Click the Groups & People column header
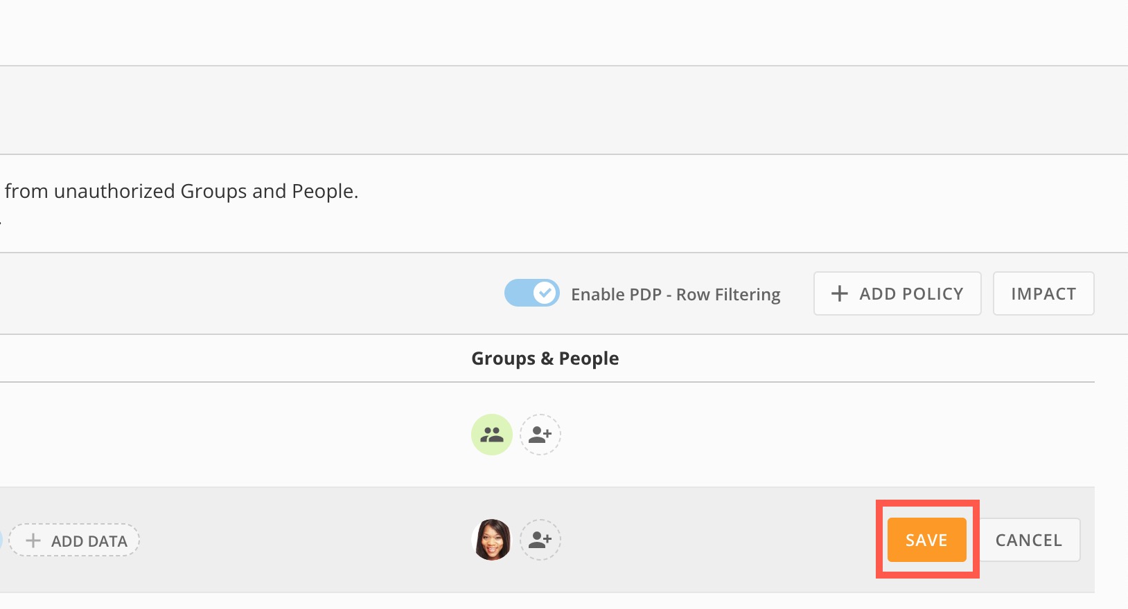 [545, 358]
